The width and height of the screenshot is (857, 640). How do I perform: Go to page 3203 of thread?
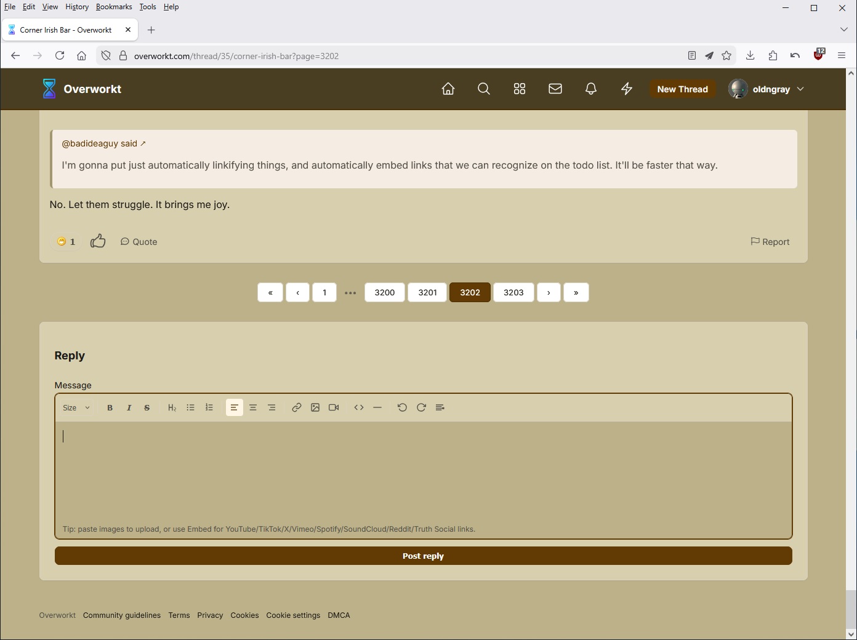(x=513, y=292)
